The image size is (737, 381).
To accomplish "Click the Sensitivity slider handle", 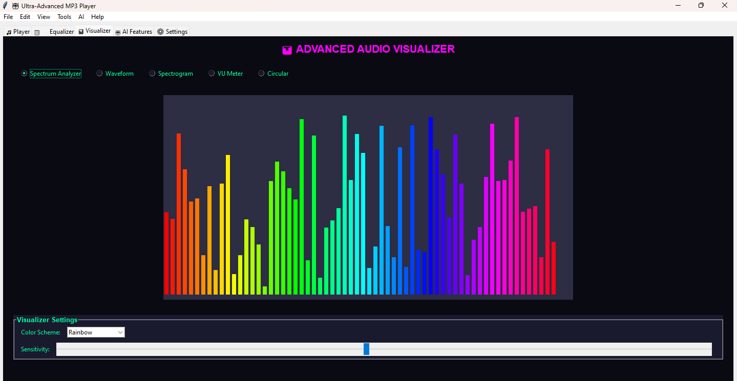I will tap(366, 349).
